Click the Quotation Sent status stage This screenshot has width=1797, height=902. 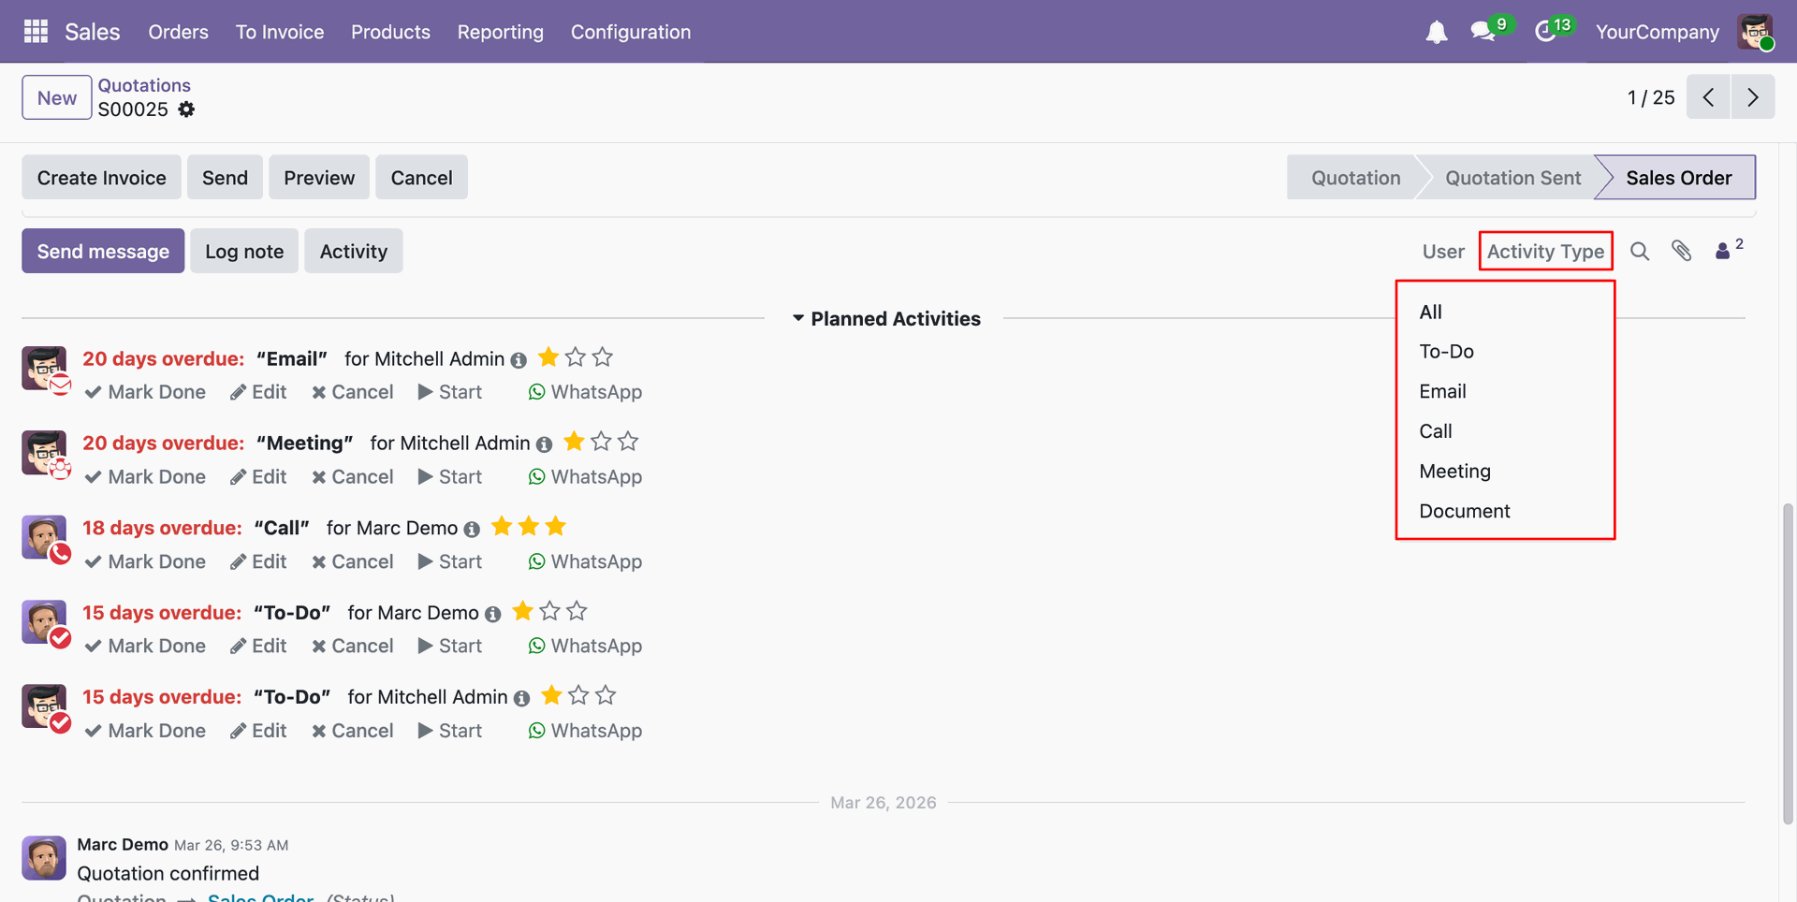pos(1512,178)
